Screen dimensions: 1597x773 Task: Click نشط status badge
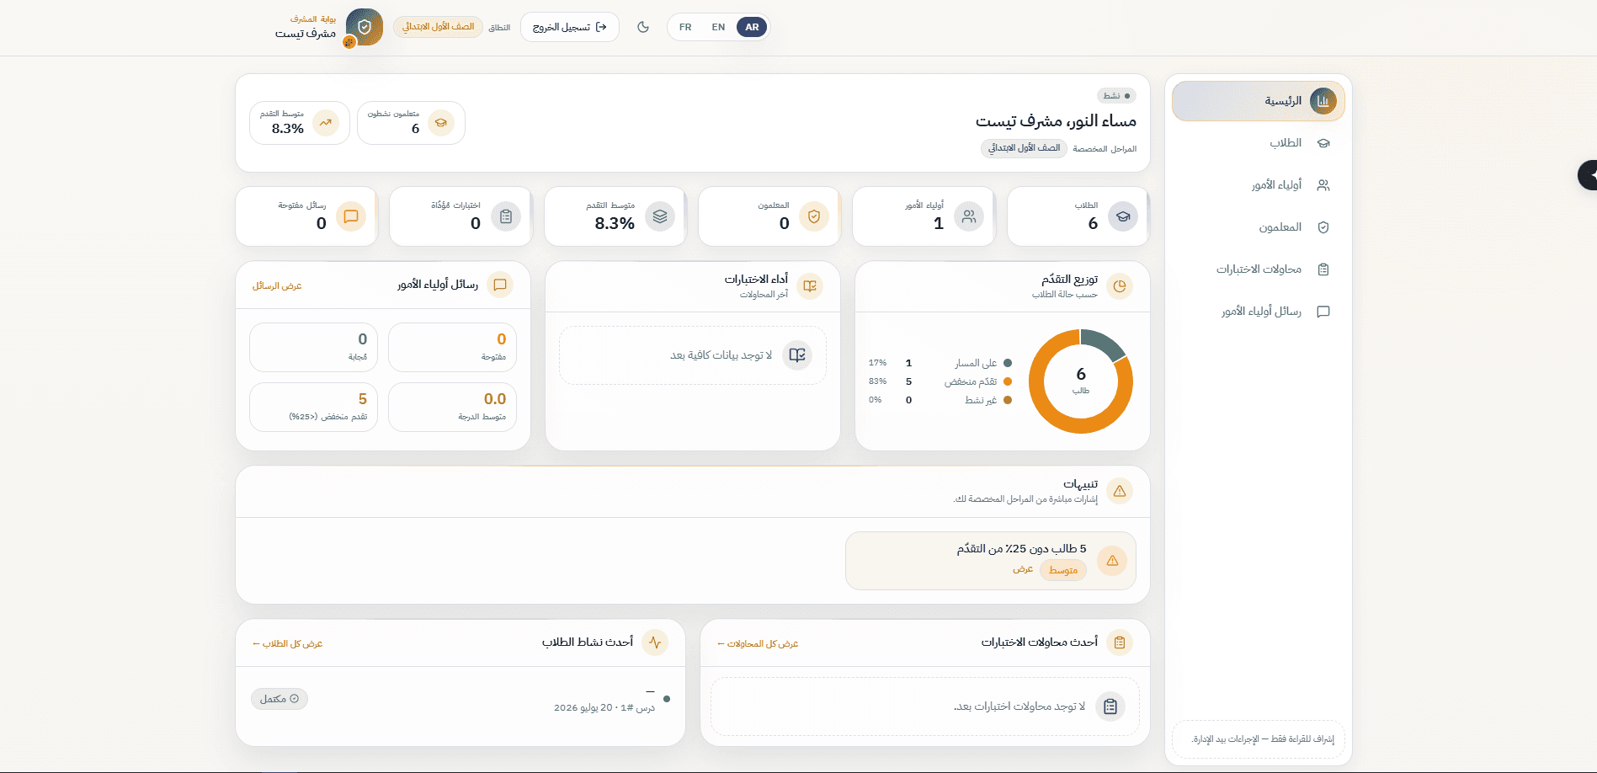tap(1116, 96)
